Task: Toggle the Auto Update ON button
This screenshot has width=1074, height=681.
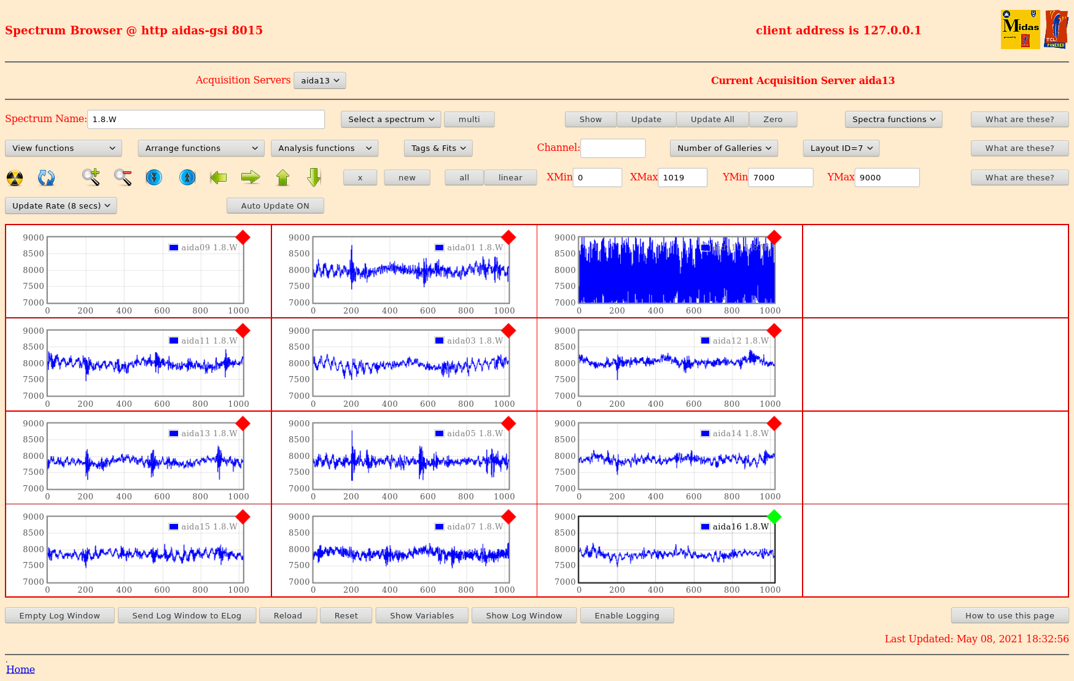Action: (275, 206)
